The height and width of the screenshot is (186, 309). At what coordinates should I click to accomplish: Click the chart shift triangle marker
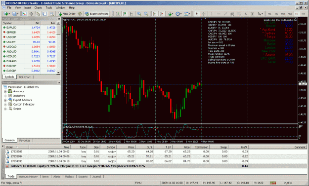tap(205, 18)
